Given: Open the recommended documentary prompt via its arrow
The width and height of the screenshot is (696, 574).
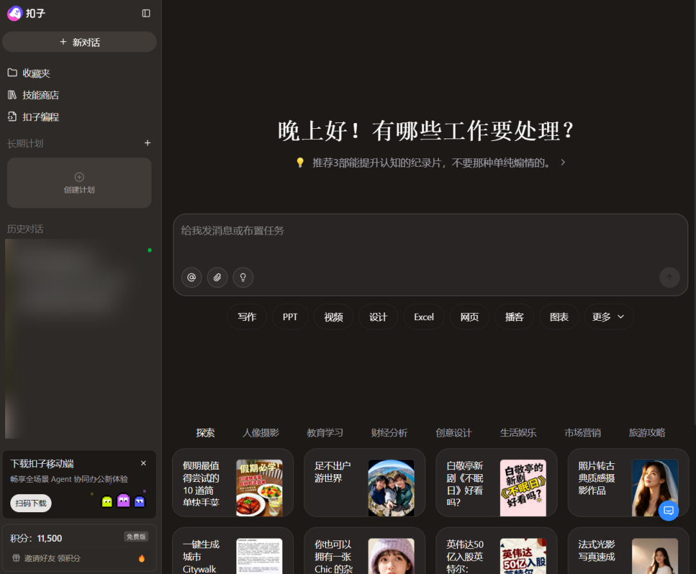Looking at the screenshot, I should (x=563, y=162).
